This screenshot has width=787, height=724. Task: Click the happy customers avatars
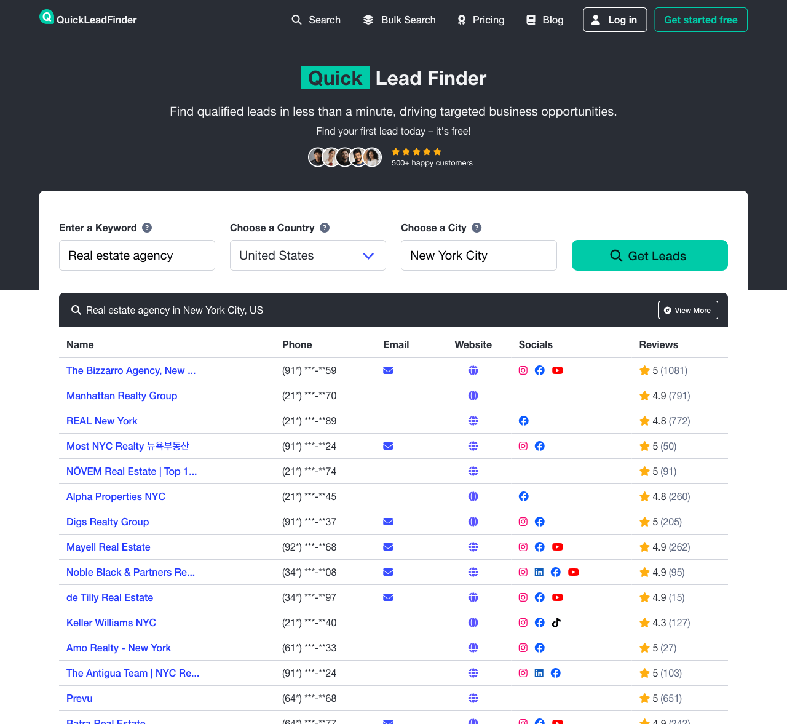(345, 157)
